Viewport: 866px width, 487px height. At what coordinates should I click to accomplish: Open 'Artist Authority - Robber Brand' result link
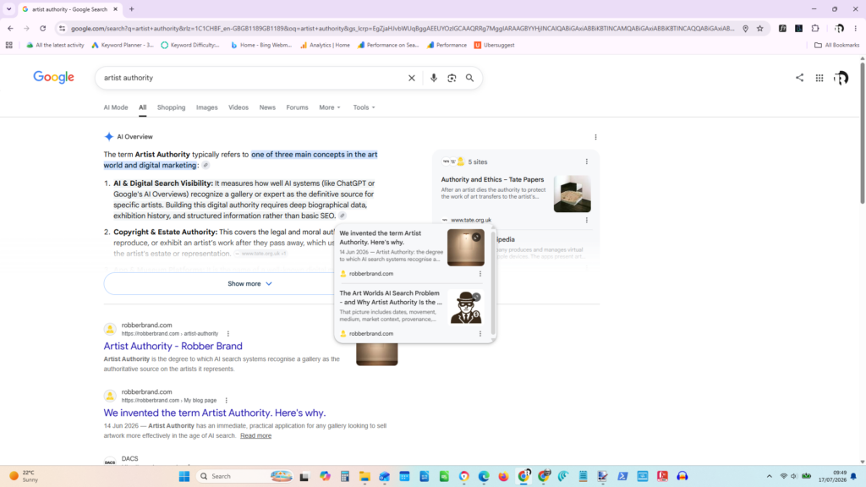pos(173,346)
